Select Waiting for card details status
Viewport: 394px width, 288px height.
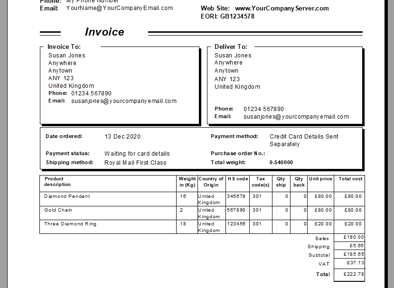(x=137, y=153)
